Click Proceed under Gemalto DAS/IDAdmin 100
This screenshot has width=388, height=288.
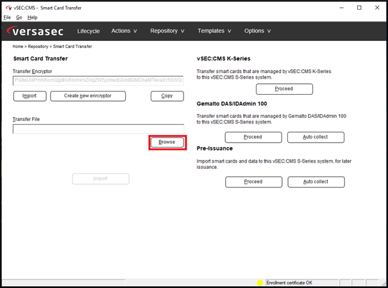[x=253, y=138]
